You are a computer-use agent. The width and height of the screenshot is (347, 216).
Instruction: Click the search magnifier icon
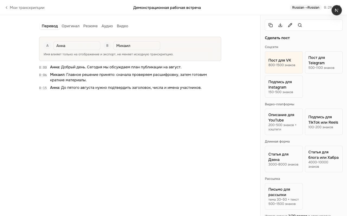(x=300, y=25)
